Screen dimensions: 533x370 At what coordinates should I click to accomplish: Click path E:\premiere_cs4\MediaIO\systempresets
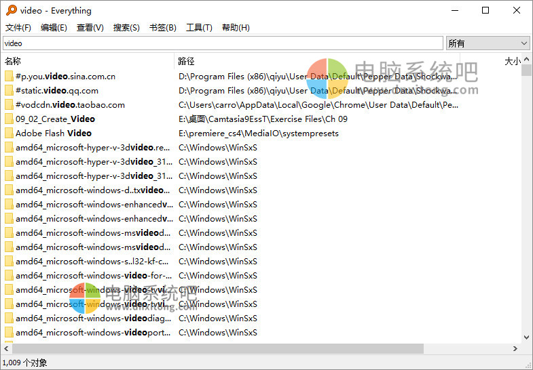[x=259, y=133]
